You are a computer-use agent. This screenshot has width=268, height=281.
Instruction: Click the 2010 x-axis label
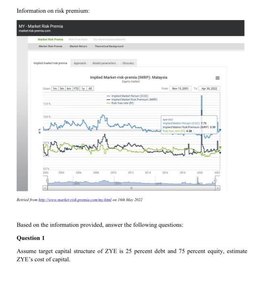(113, 173)
